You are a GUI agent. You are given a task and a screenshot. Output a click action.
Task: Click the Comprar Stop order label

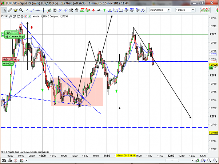[x=15, y=37]
